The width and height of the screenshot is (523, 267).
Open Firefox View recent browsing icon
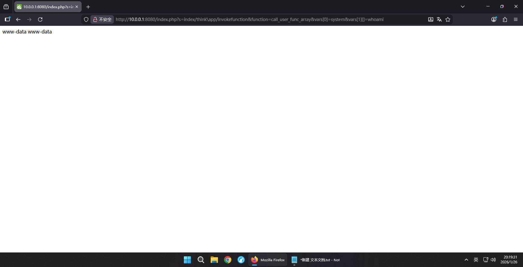coord(6,7)
